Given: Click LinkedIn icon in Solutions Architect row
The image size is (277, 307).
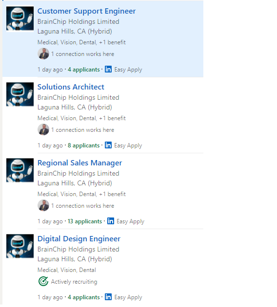Looking at the screenshot, I should 108,145.
